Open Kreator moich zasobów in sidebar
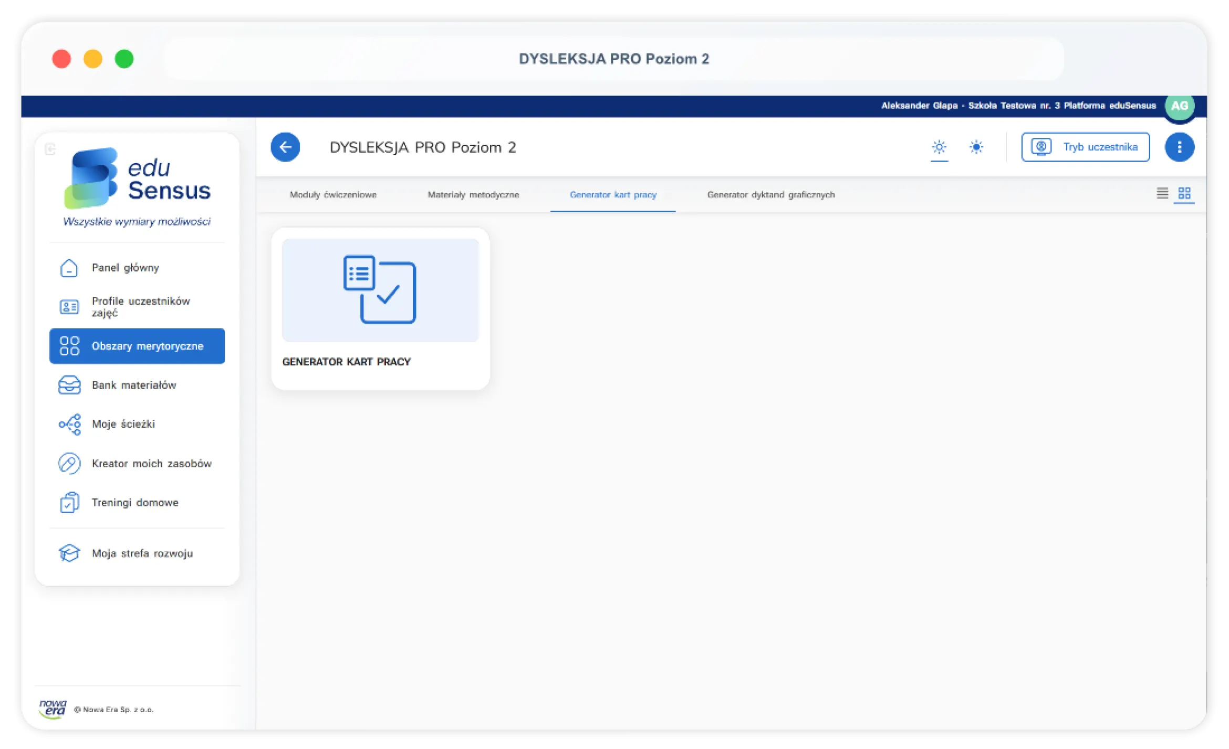This screenshot has height=749, width=1229. (137, 464)
